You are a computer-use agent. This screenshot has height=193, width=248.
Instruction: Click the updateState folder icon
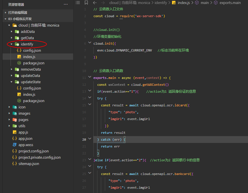click(x=17, y=82)
